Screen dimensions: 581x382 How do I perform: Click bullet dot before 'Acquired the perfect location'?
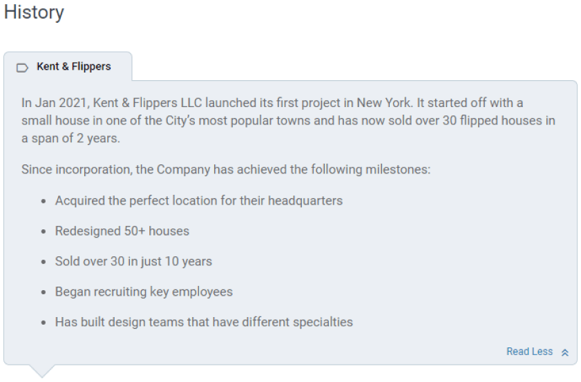tap(44, 201)
